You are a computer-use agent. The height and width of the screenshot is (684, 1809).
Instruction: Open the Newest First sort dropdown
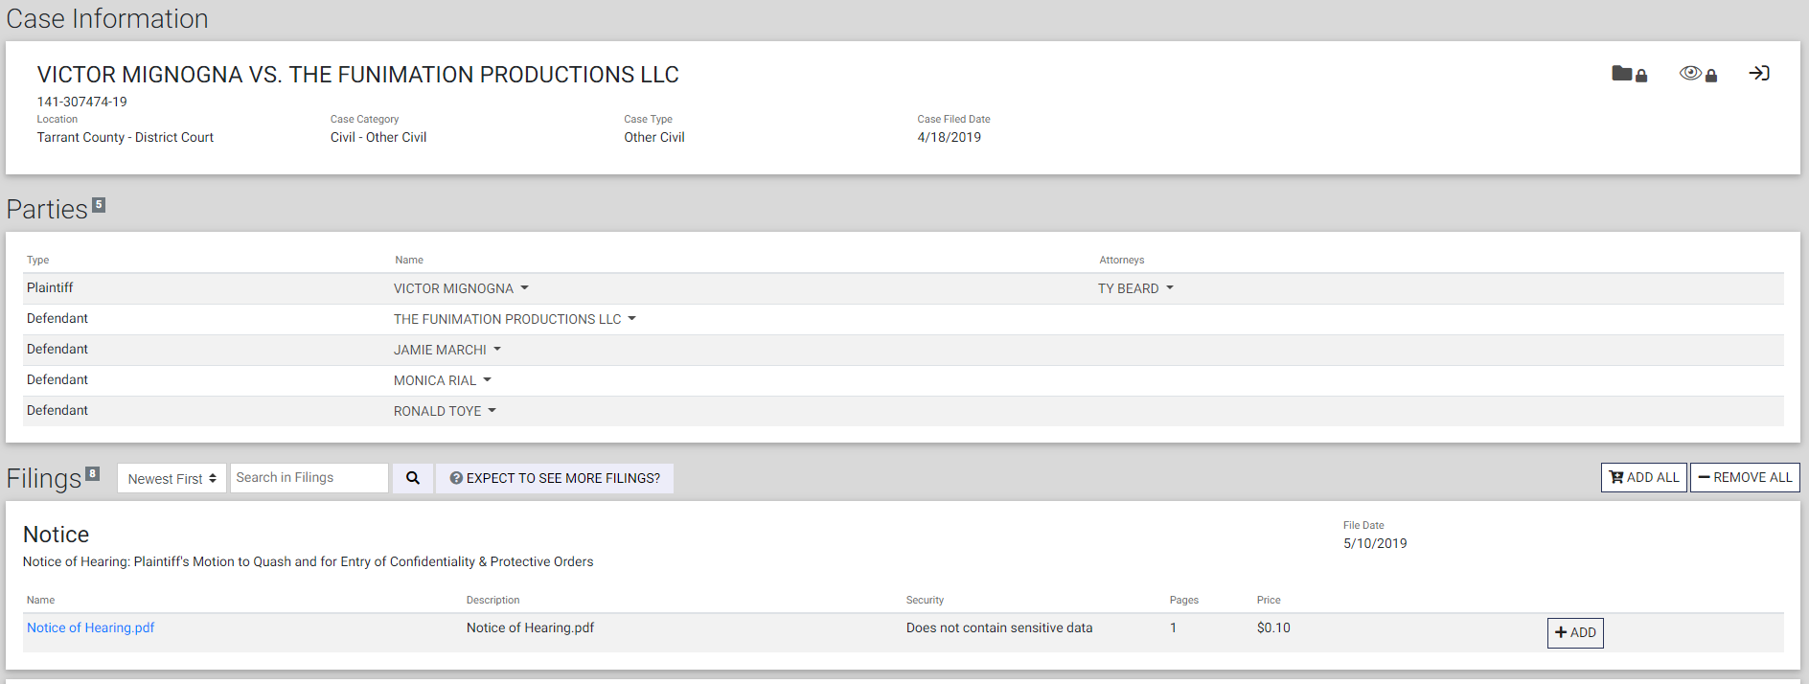172,478
